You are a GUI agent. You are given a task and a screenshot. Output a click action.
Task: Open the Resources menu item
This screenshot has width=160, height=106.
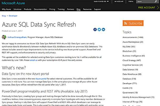point(87,9)
